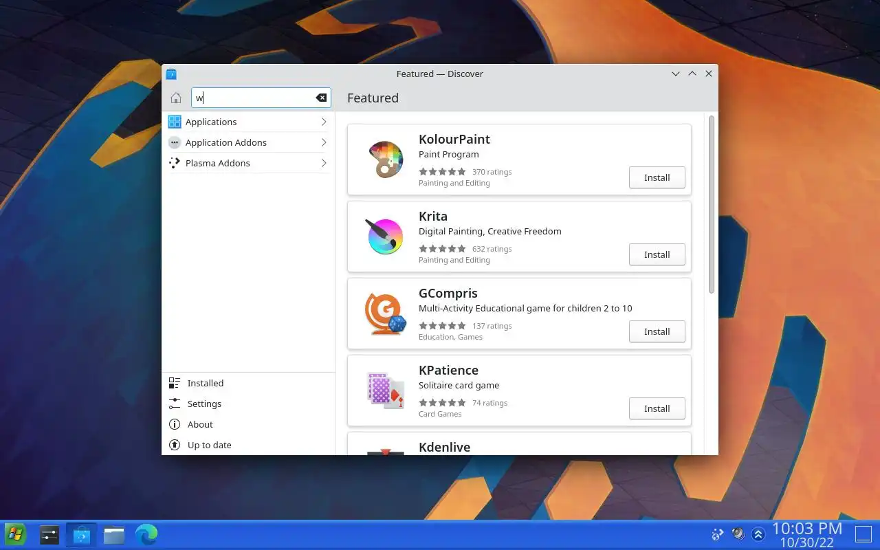Select the KolourPaint app title

[454, 139]
